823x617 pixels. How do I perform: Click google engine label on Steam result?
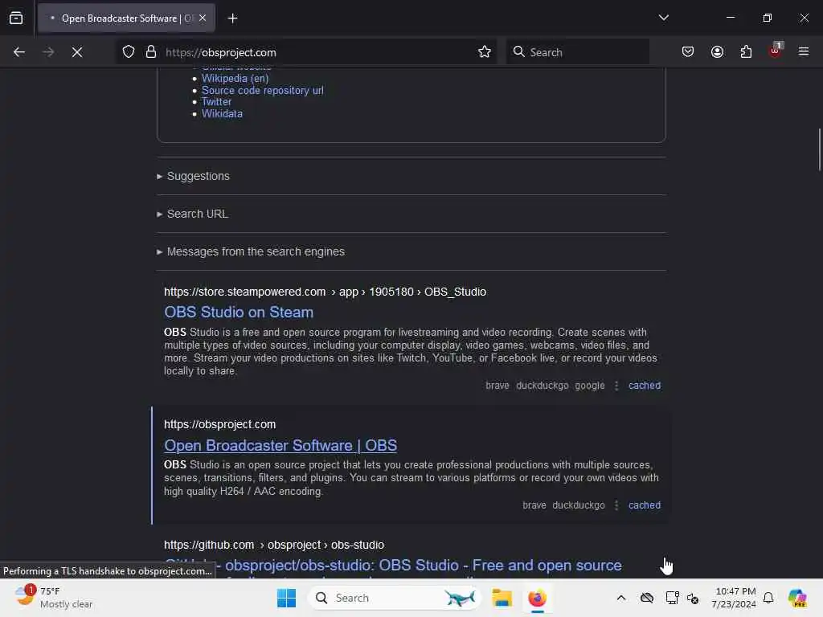point(589,386)
